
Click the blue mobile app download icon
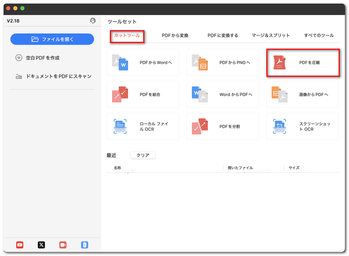click(x=84, y=245)
